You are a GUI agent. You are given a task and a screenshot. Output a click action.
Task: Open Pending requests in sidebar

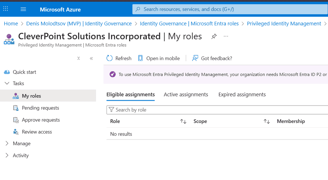[40, 108]
